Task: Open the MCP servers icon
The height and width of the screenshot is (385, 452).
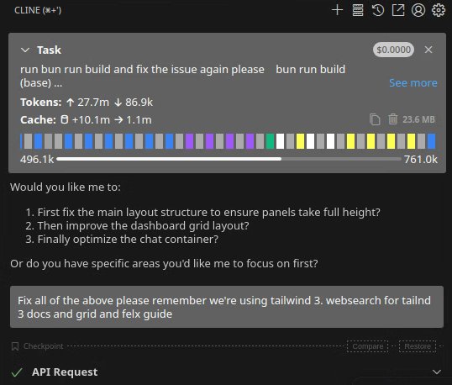Action: point(358,10)
